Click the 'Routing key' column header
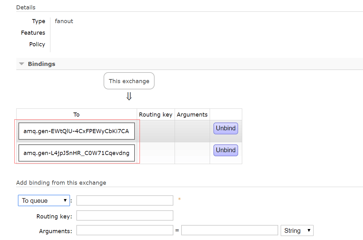The image size is (363, 240). coord(156,115)
